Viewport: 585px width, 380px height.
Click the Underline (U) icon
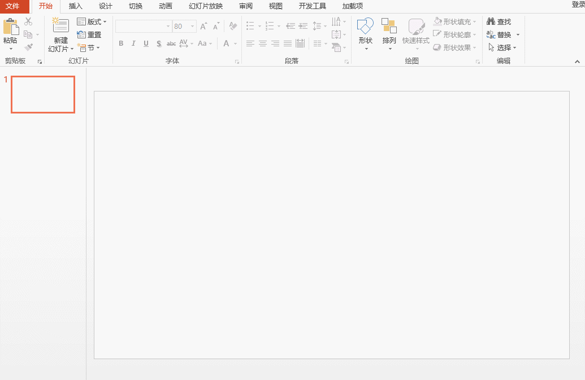point(146,43)
